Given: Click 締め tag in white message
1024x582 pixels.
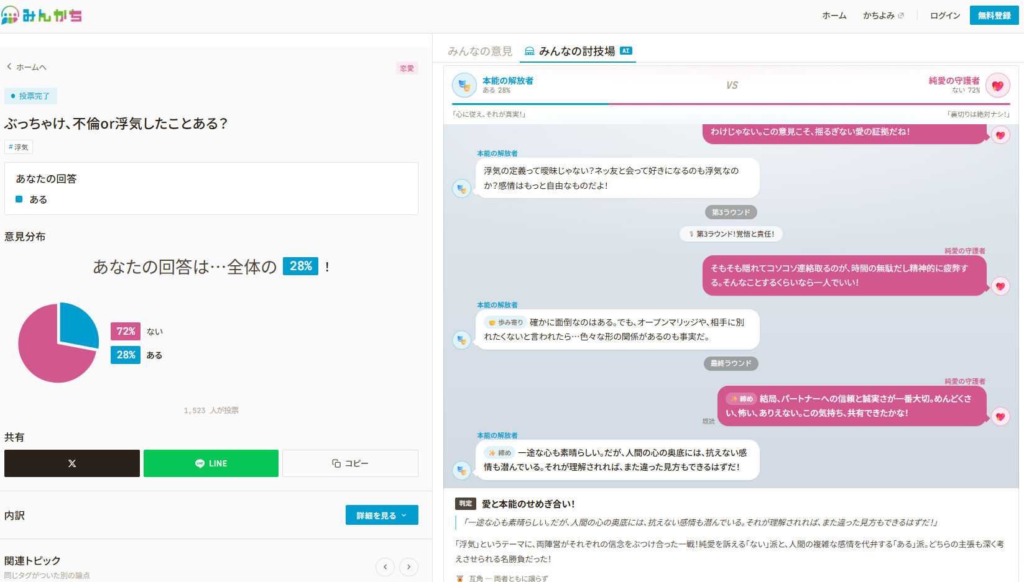Looking at the screenshot, I should (500, 453).
